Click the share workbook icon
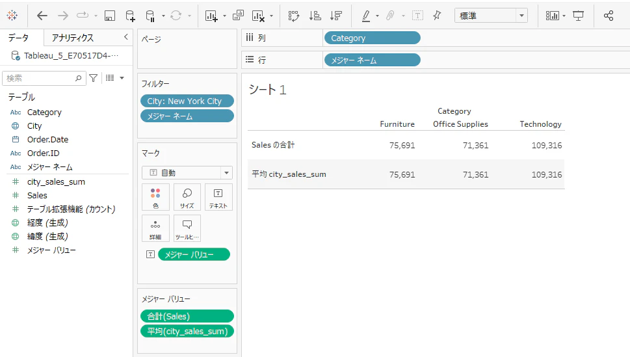The height and width of the screenshot is (357, 630). [x=609, y=16]
